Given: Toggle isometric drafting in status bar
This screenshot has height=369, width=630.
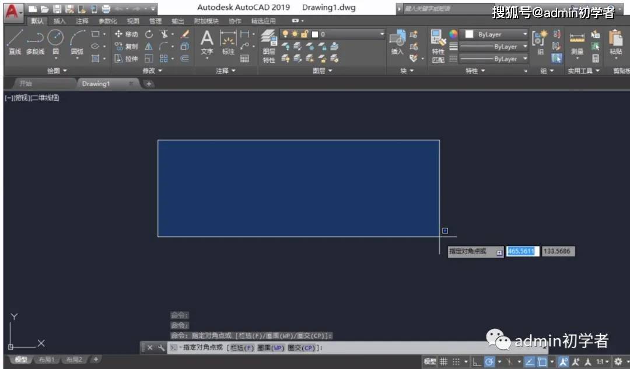Looking at the screenshot, I should pyautogui.click(x=509, y=361).
